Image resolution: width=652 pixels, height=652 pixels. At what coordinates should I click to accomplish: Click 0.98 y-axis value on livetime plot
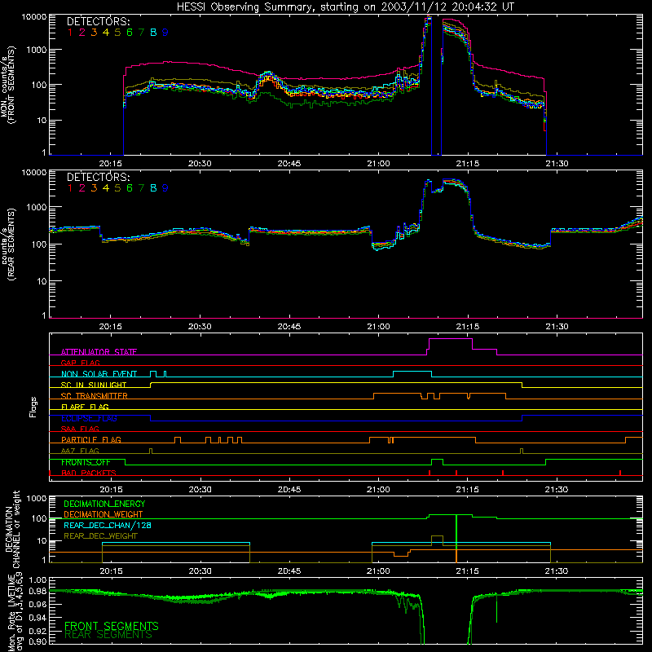tap(37, 592)
